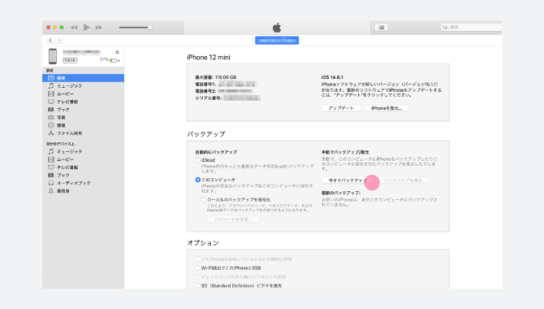Select the iCloud backup radio button
This screenshot has width=544, height=309.
(x=198, y=160)
